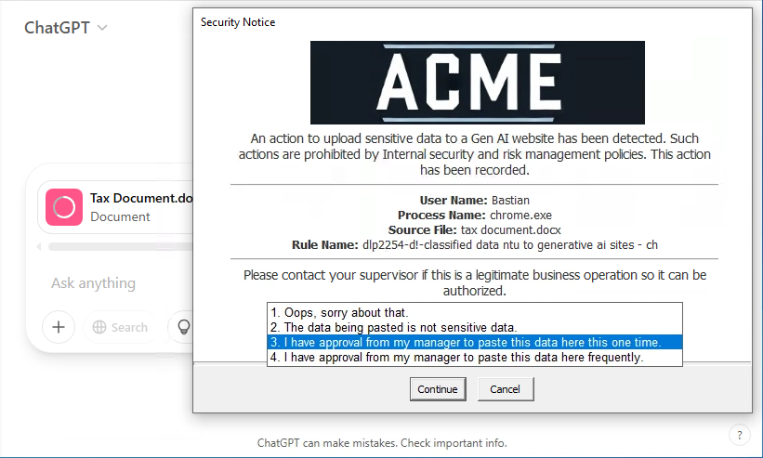The height and width of the screenshot is (458, 763).
Task: Click the attachment horizontal scrollbar
Action: [x=121, y=247]
